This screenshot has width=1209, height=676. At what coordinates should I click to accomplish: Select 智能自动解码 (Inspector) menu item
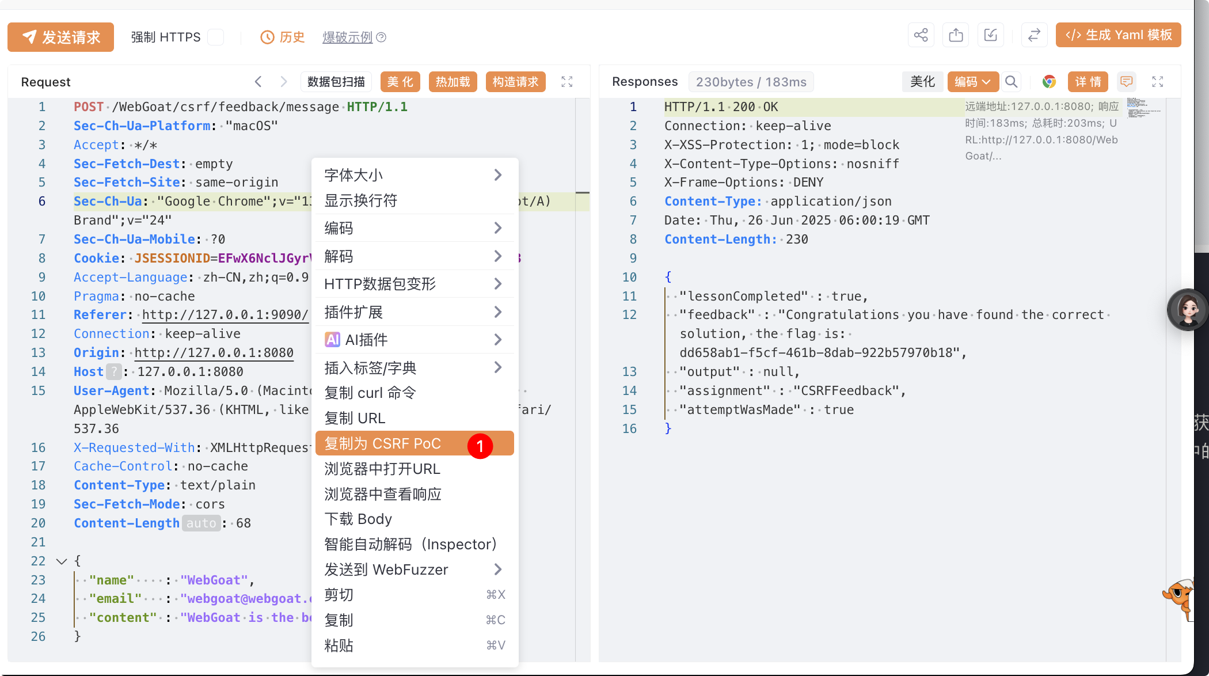pos(415,544)
